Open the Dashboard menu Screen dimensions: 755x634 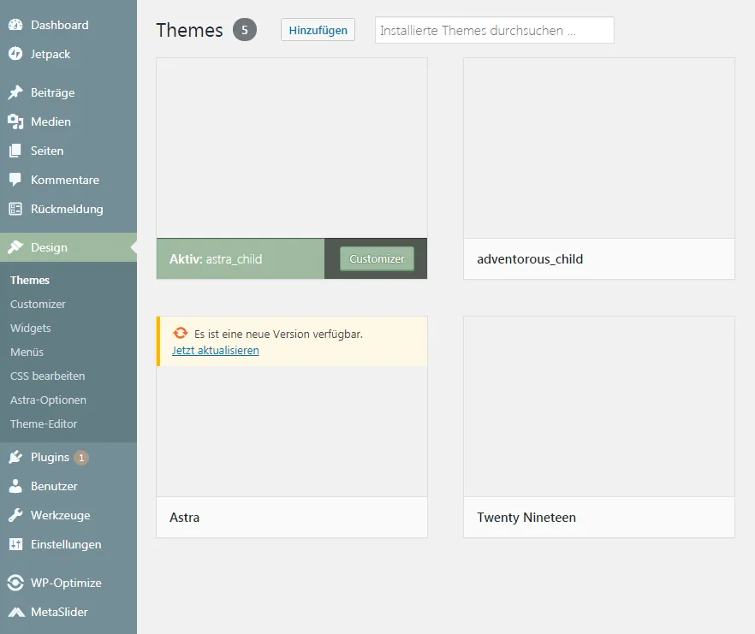[x=68, y=25]
